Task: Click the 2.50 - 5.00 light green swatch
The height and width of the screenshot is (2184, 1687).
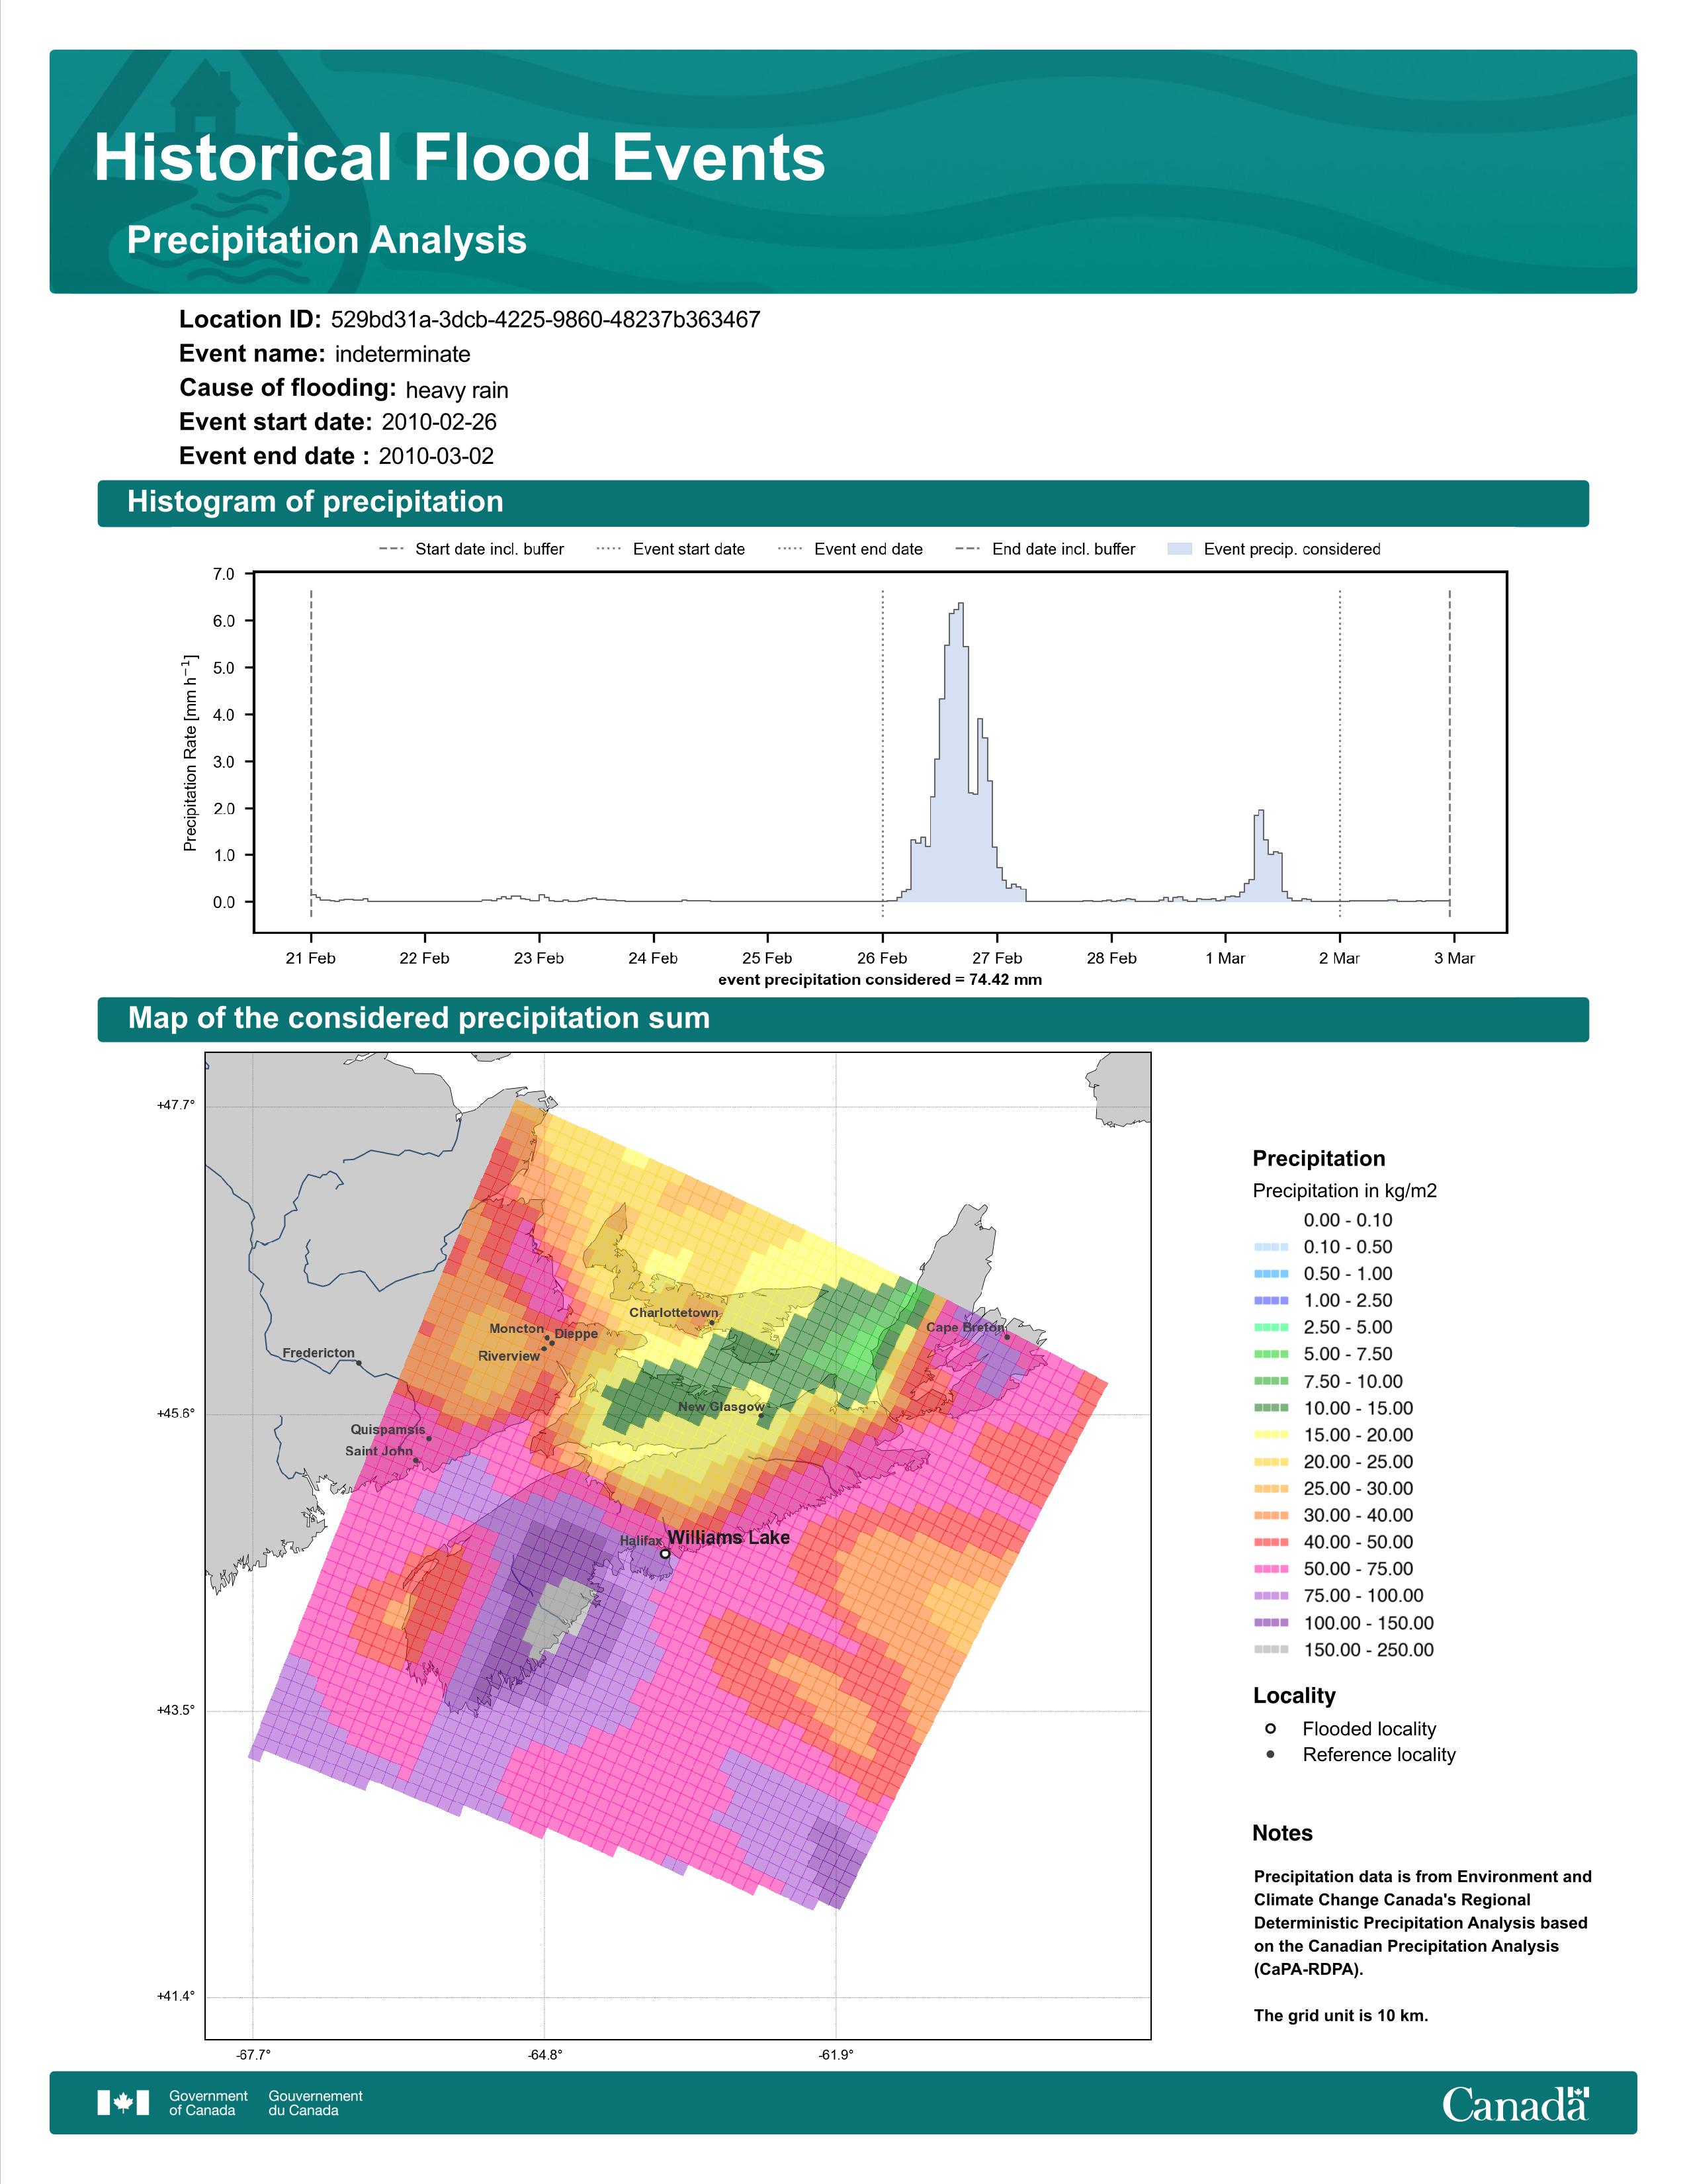Action: click(1270, 1327)
